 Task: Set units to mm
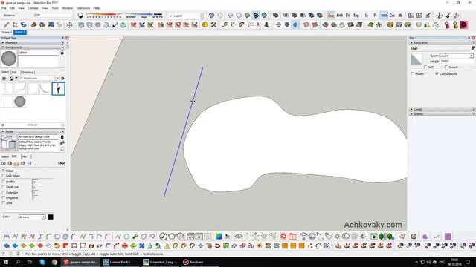pos(384,15)
